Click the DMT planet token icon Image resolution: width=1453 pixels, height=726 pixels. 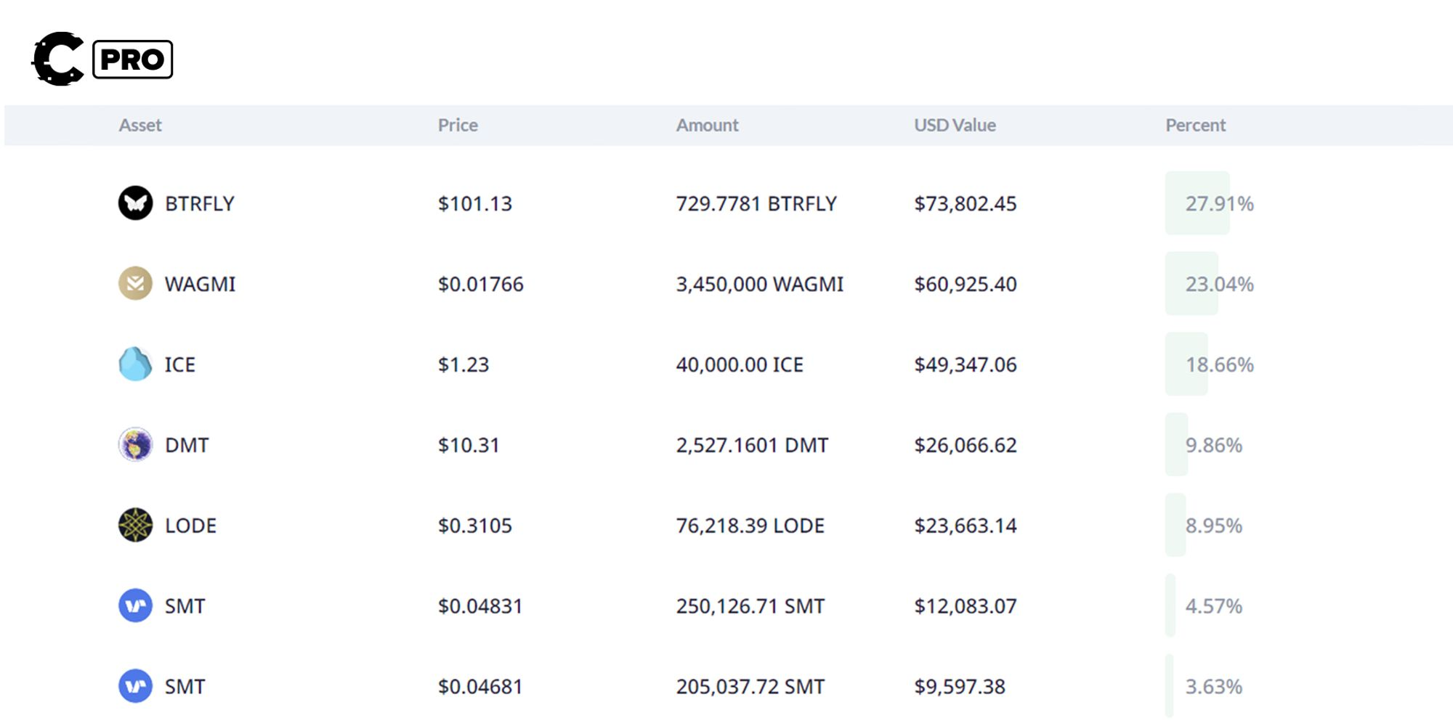click(135, 445)
